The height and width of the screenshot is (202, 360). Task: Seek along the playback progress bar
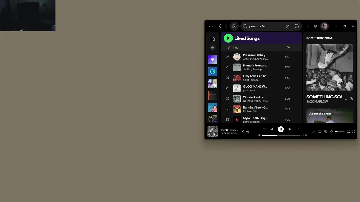(x=281, y=135)
